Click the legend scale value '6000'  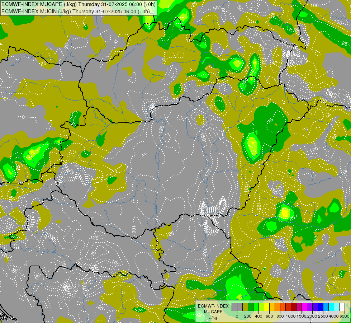click(x=345, y=316)
